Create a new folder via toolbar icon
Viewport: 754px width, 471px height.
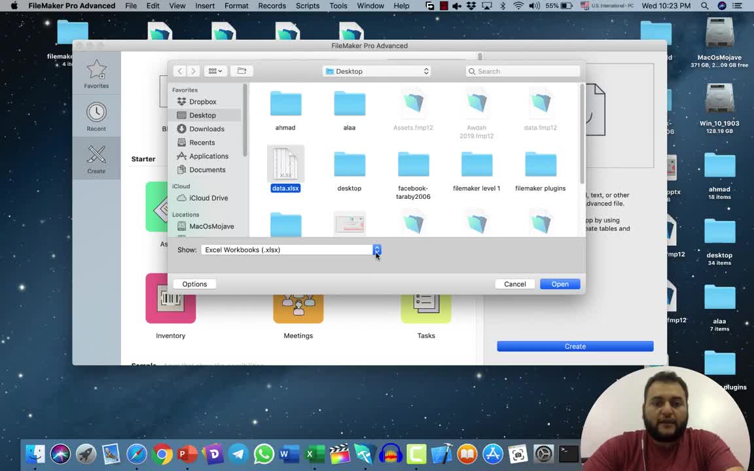pyautogui.click(x=242, y=71)
